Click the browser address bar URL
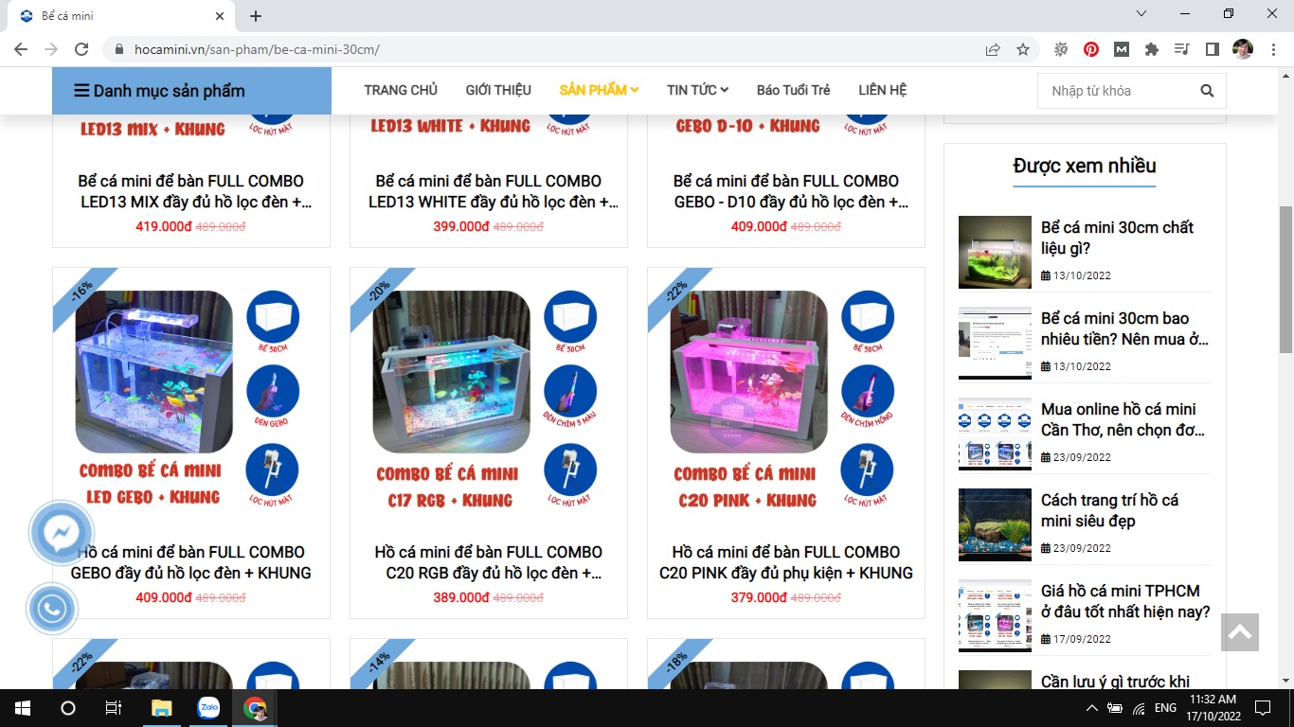1294x727 pixels. click(257, 49)
